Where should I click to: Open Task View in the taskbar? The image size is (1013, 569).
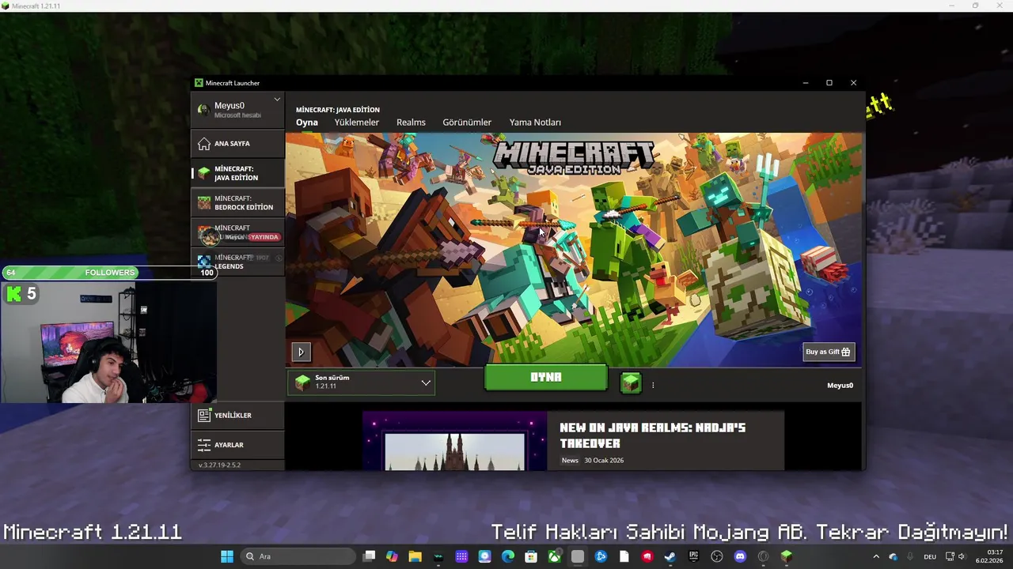pos(369,556)
